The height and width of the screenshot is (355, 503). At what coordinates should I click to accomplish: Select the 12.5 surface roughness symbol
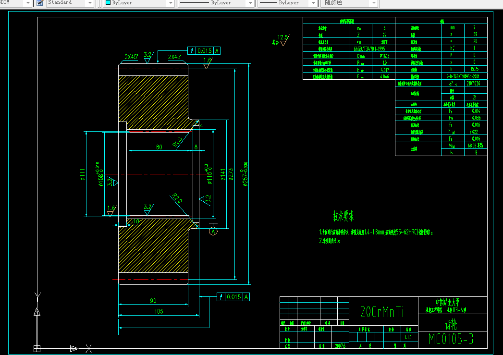tap(283, 40)
